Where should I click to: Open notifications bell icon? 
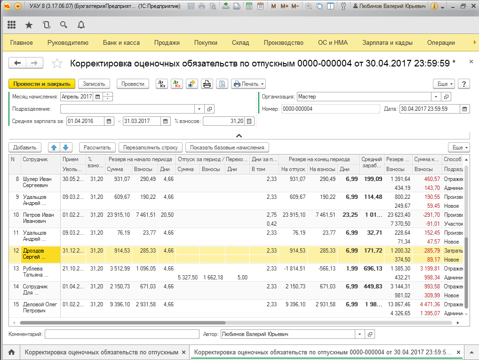point(81,25)
